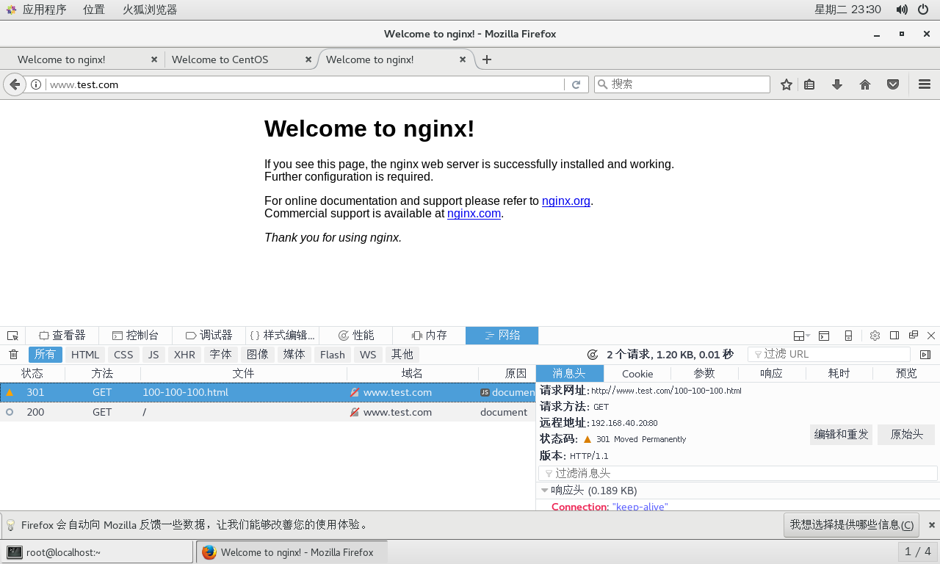Open the Firefox hamburger menu
The width and height of the screenshot is (940, 564).
point(925,84)
